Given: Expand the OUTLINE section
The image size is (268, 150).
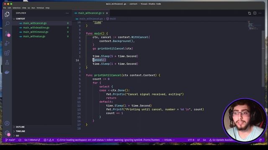Looking at the screenshot, I should [42, 127].
